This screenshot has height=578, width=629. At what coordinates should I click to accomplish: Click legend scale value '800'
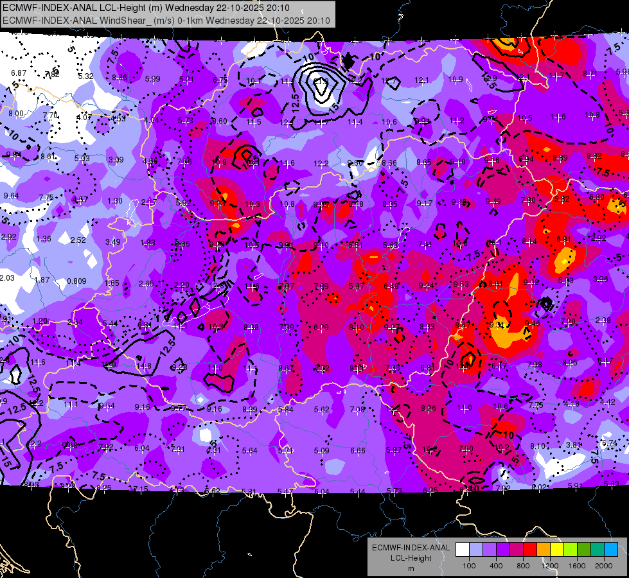click(523, 566)
